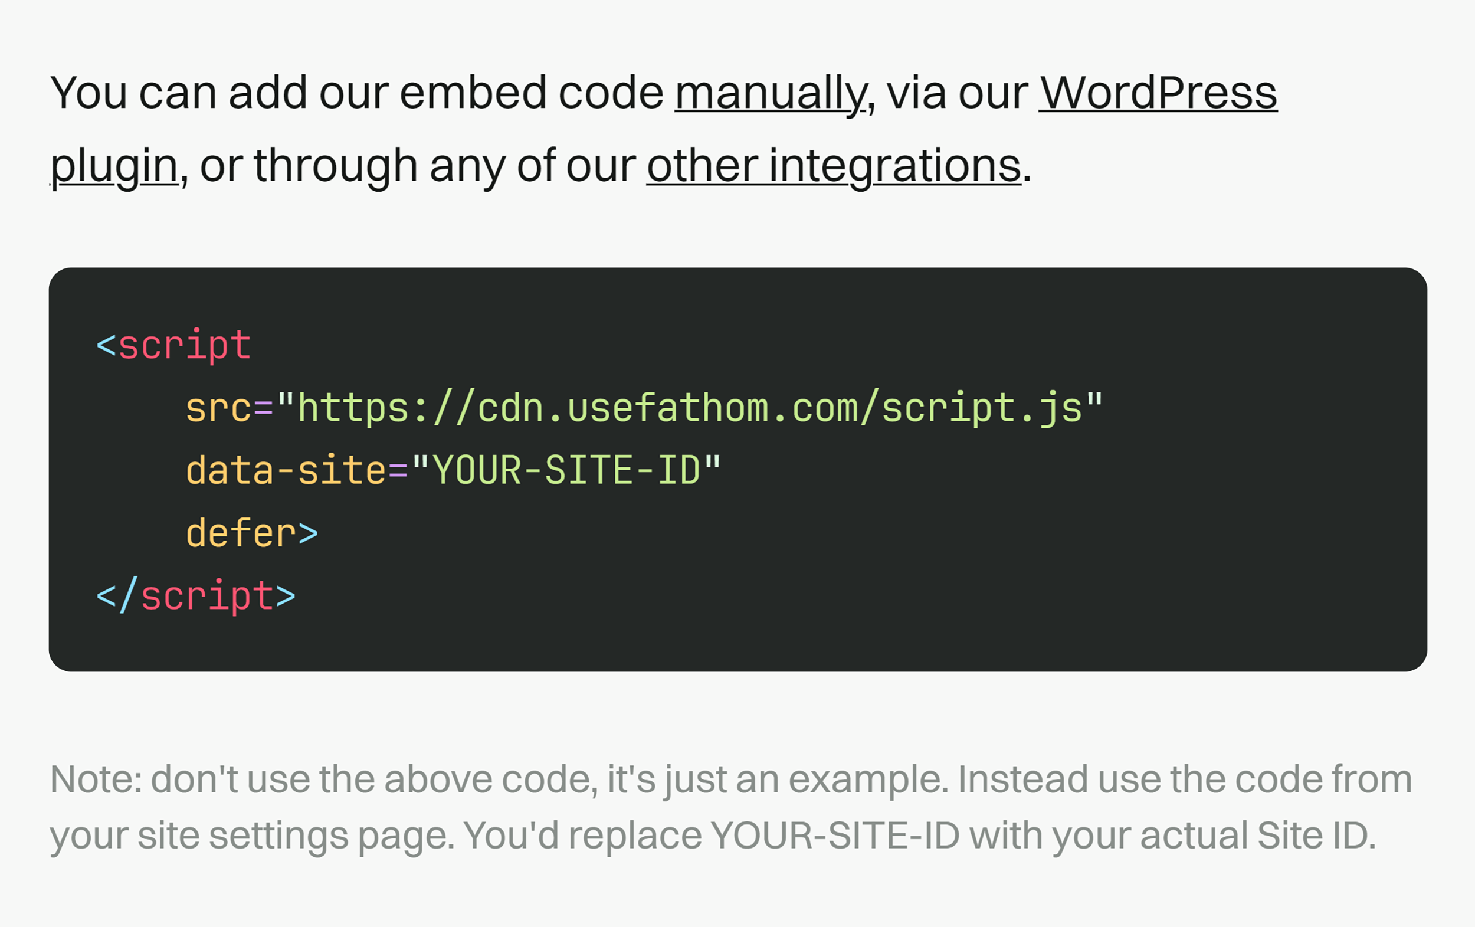This screenshot has width=1475, height=927.
Task: Click "embed code" in the intro sentence
Action: [x=532, y=93]
